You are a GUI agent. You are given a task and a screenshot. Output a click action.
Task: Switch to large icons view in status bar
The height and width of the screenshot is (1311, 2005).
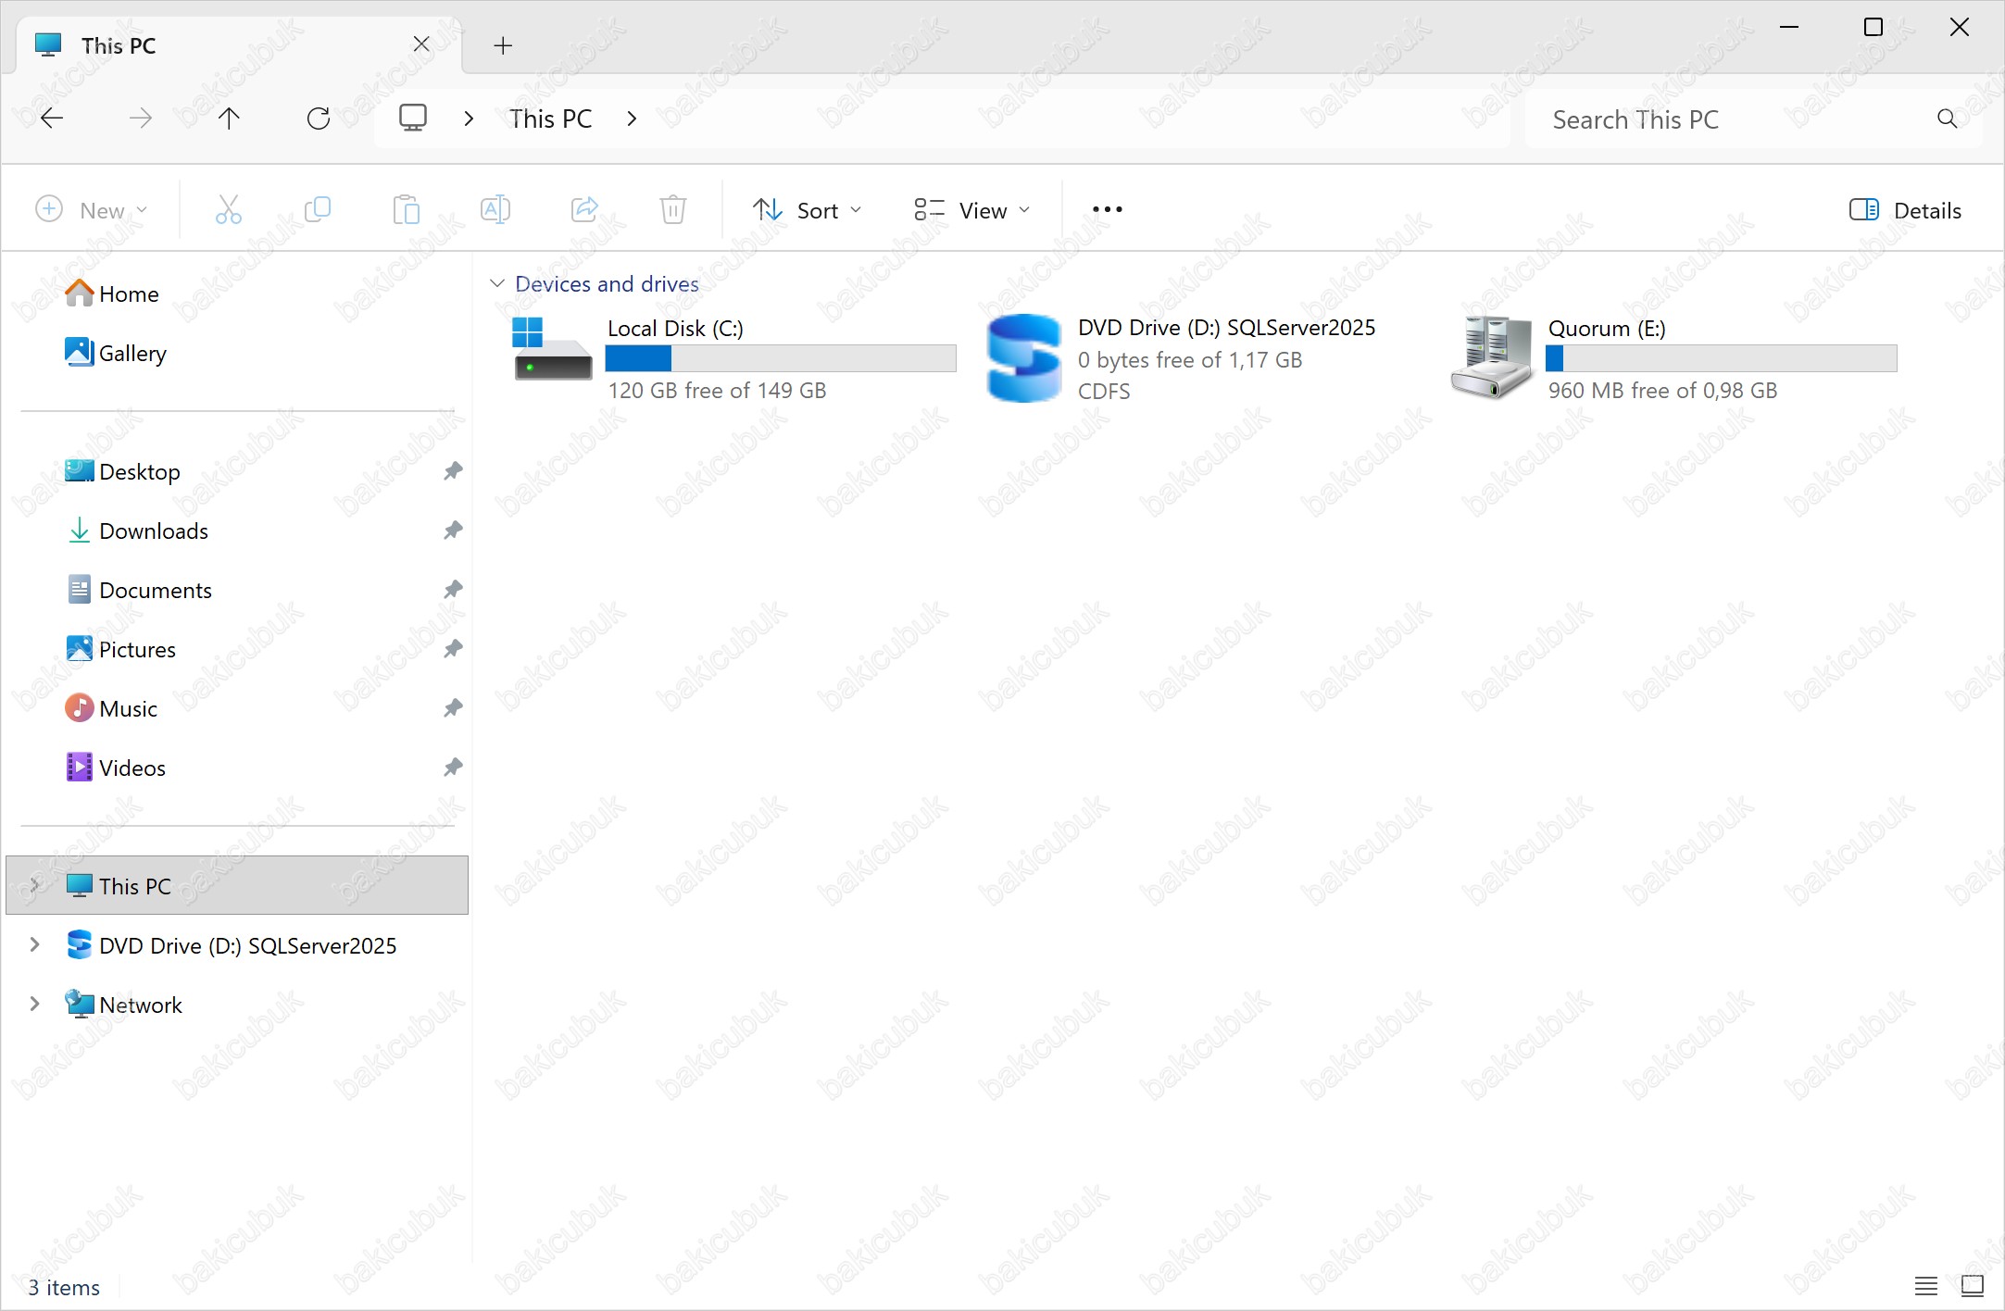click(x=1972, y=1286)
